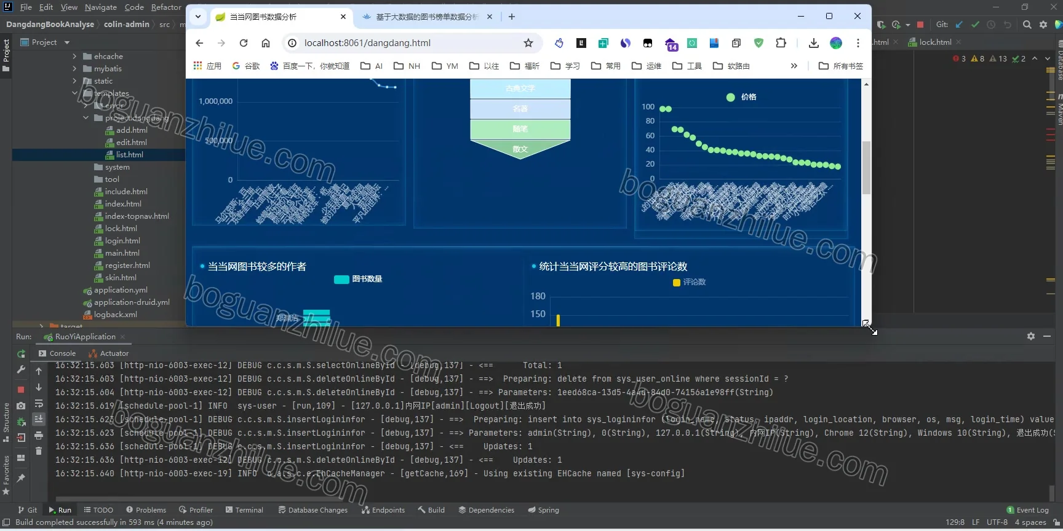Open a new browser tab
Image resolution: width=1063 pixels, height=531 pixels.
(512, 17)
